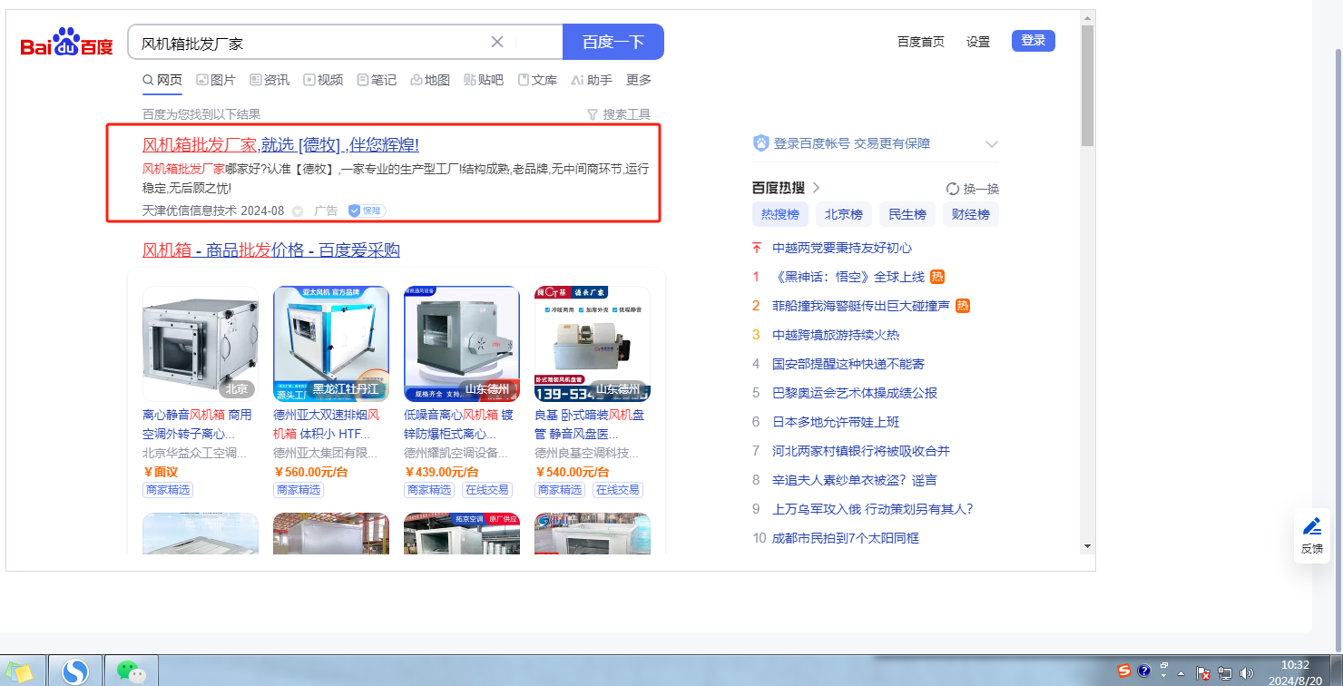
Task: Go to the 地图 tab
Action: [x=430, y=80]
